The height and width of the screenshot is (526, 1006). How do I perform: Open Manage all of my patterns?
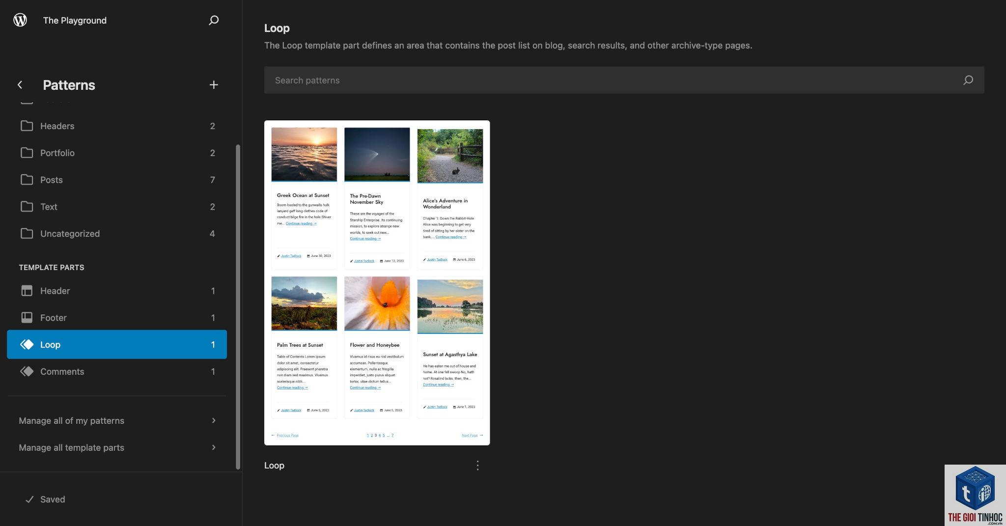tap(117, 420)
